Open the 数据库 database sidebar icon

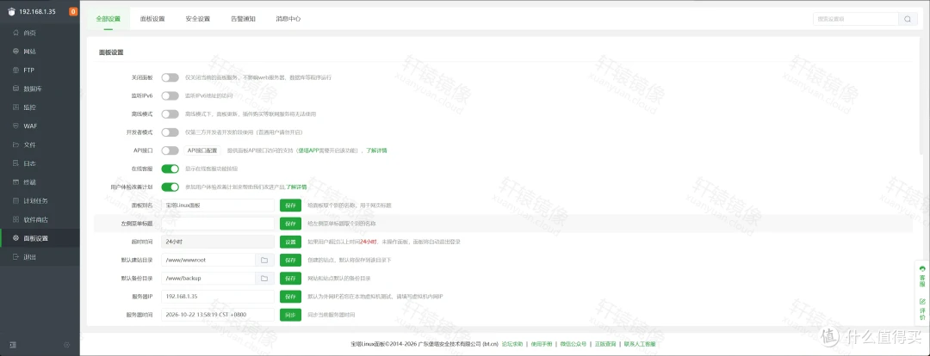16,89
